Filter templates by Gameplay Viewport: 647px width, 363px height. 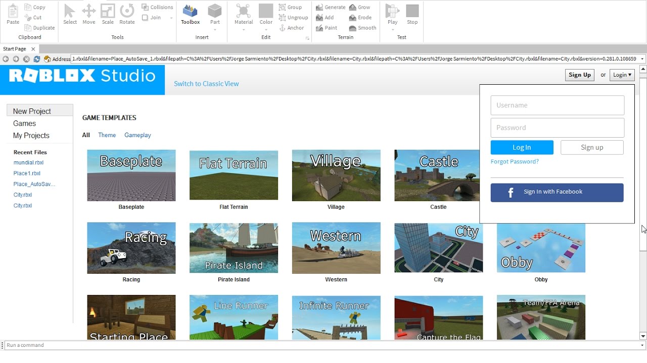[137, 135]
